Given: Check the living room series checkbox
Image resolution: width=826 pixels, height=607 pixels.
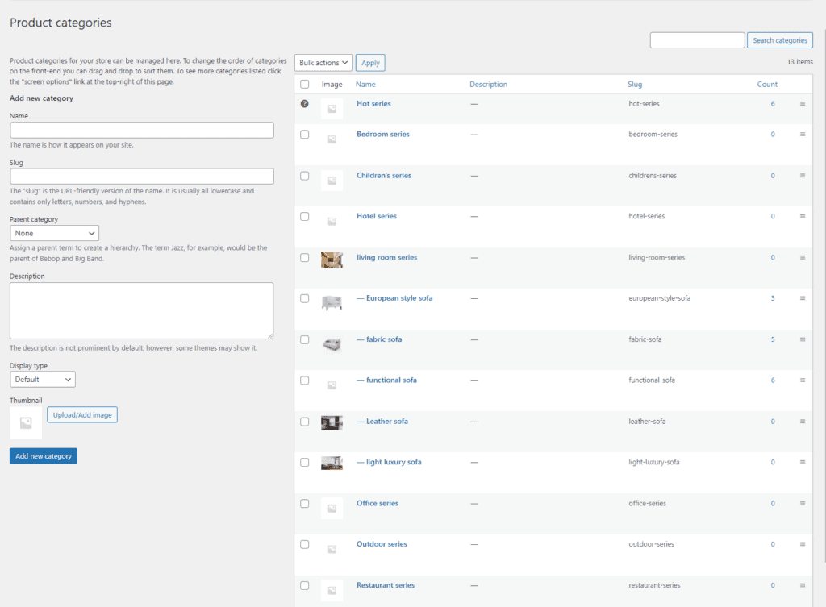Looking at the screenshot, I should 304,257.
